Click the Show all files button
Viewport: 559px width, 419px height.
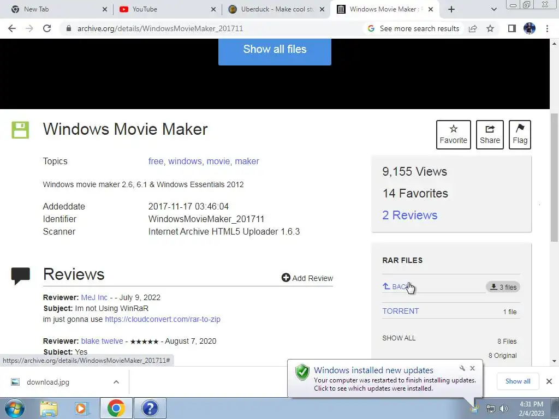tap(275, 49)
